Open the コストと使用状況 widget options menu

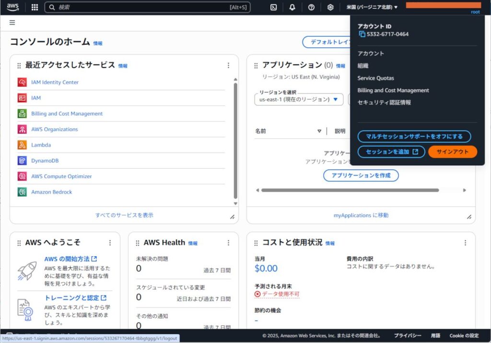coord(465,243)
